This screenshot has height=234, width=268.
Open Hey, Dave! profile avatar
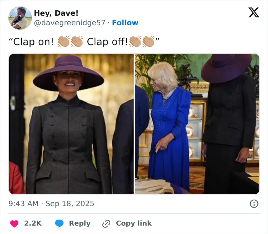click(x=20, y=18)
